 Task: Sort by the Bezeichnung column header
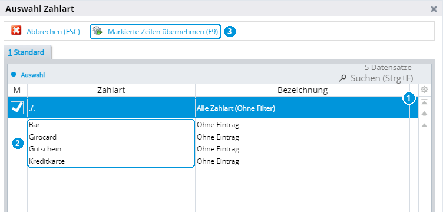point(302,90)
